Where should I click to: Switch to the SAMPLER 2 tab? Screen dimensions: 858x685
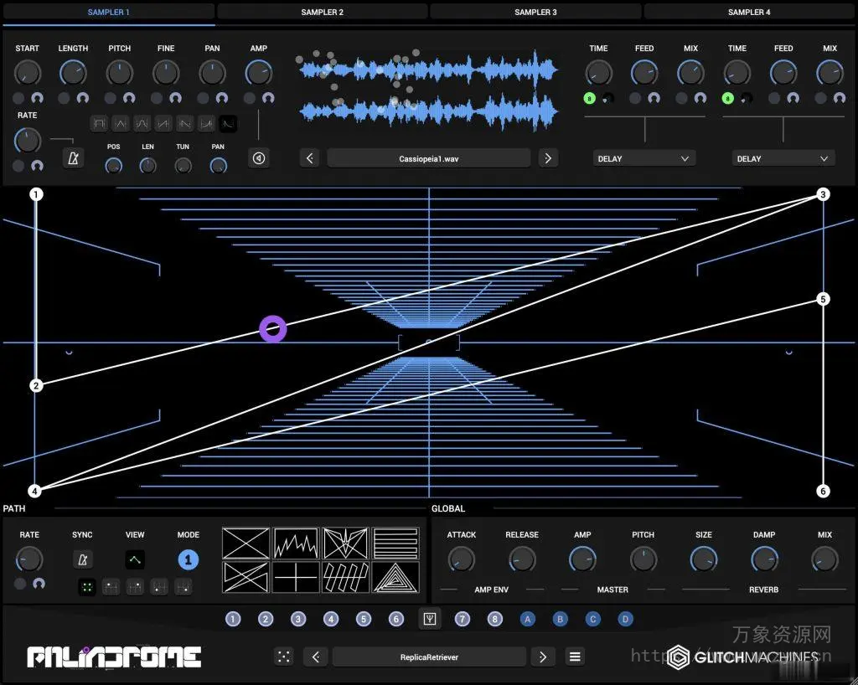pyautogui.click(x=322, y=12)
